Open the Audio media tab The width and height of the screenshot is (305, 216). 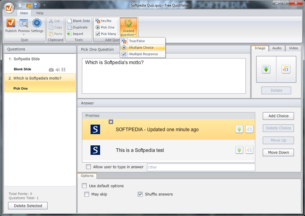pyautogui.click(x=277, y=48)
